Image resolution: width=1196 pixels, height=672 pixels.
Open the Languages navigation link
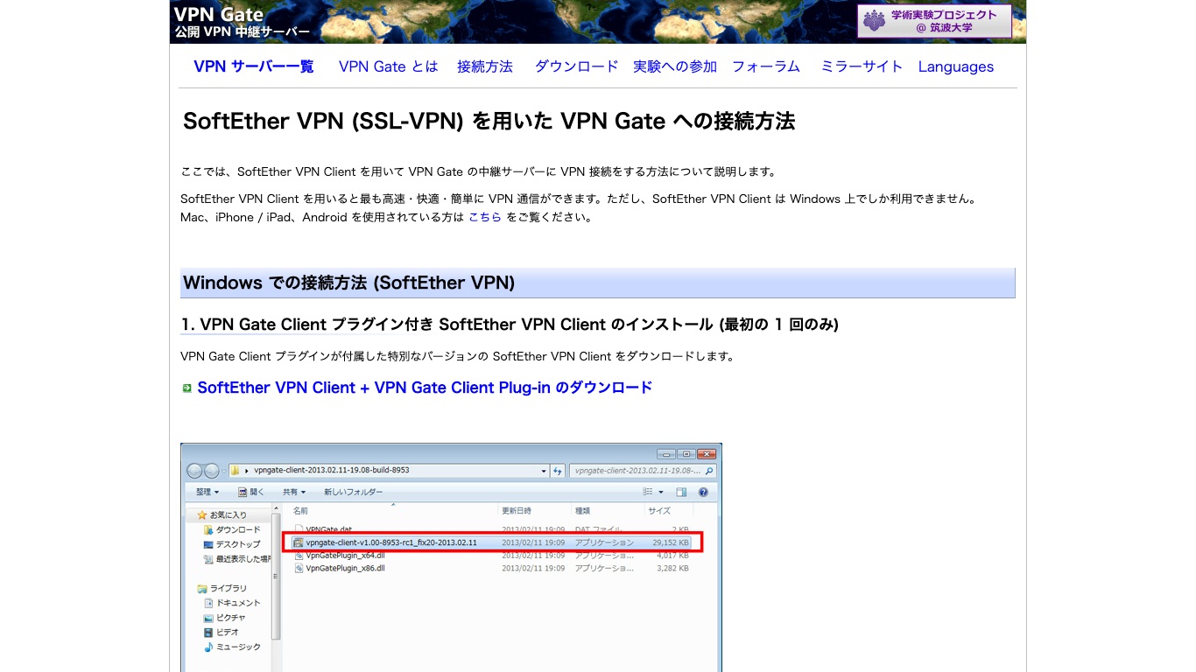click(955, 66)
